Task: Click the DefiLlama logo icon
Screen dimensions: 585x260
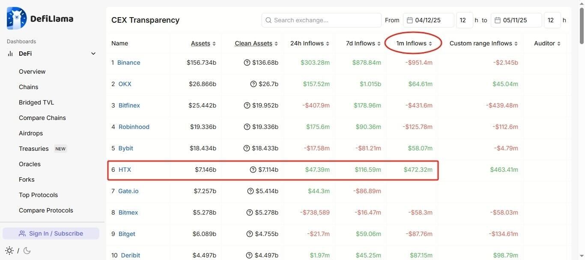Action: pyautogui.click(x=17, y=18)
